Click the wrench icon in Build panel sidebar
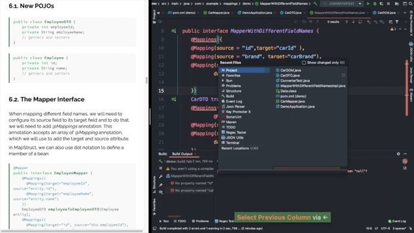Image resolution: width=414 pixels, height=233 pixels. (x=160, y=177)
